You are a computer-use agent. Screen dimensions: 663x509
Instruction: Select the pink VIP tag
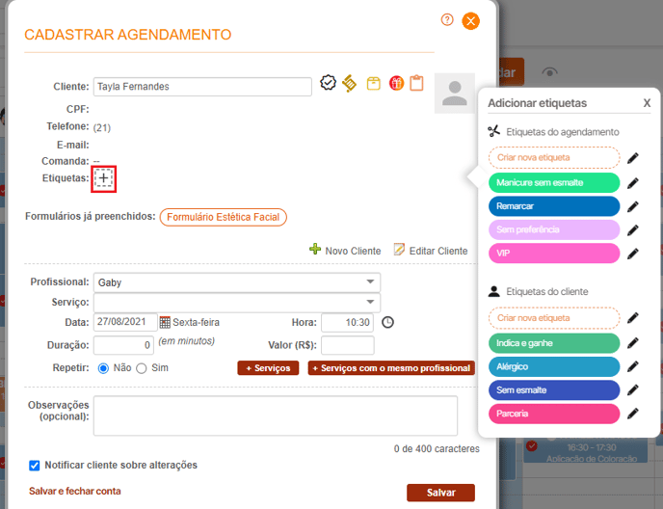pos(553,254)
